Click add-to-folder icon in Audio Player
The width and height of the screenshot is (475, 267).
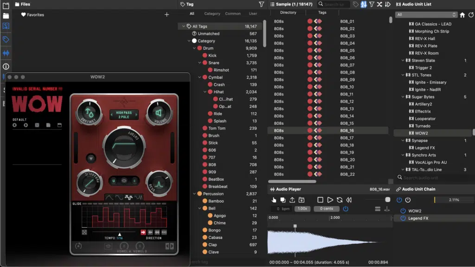pos(302,200)
